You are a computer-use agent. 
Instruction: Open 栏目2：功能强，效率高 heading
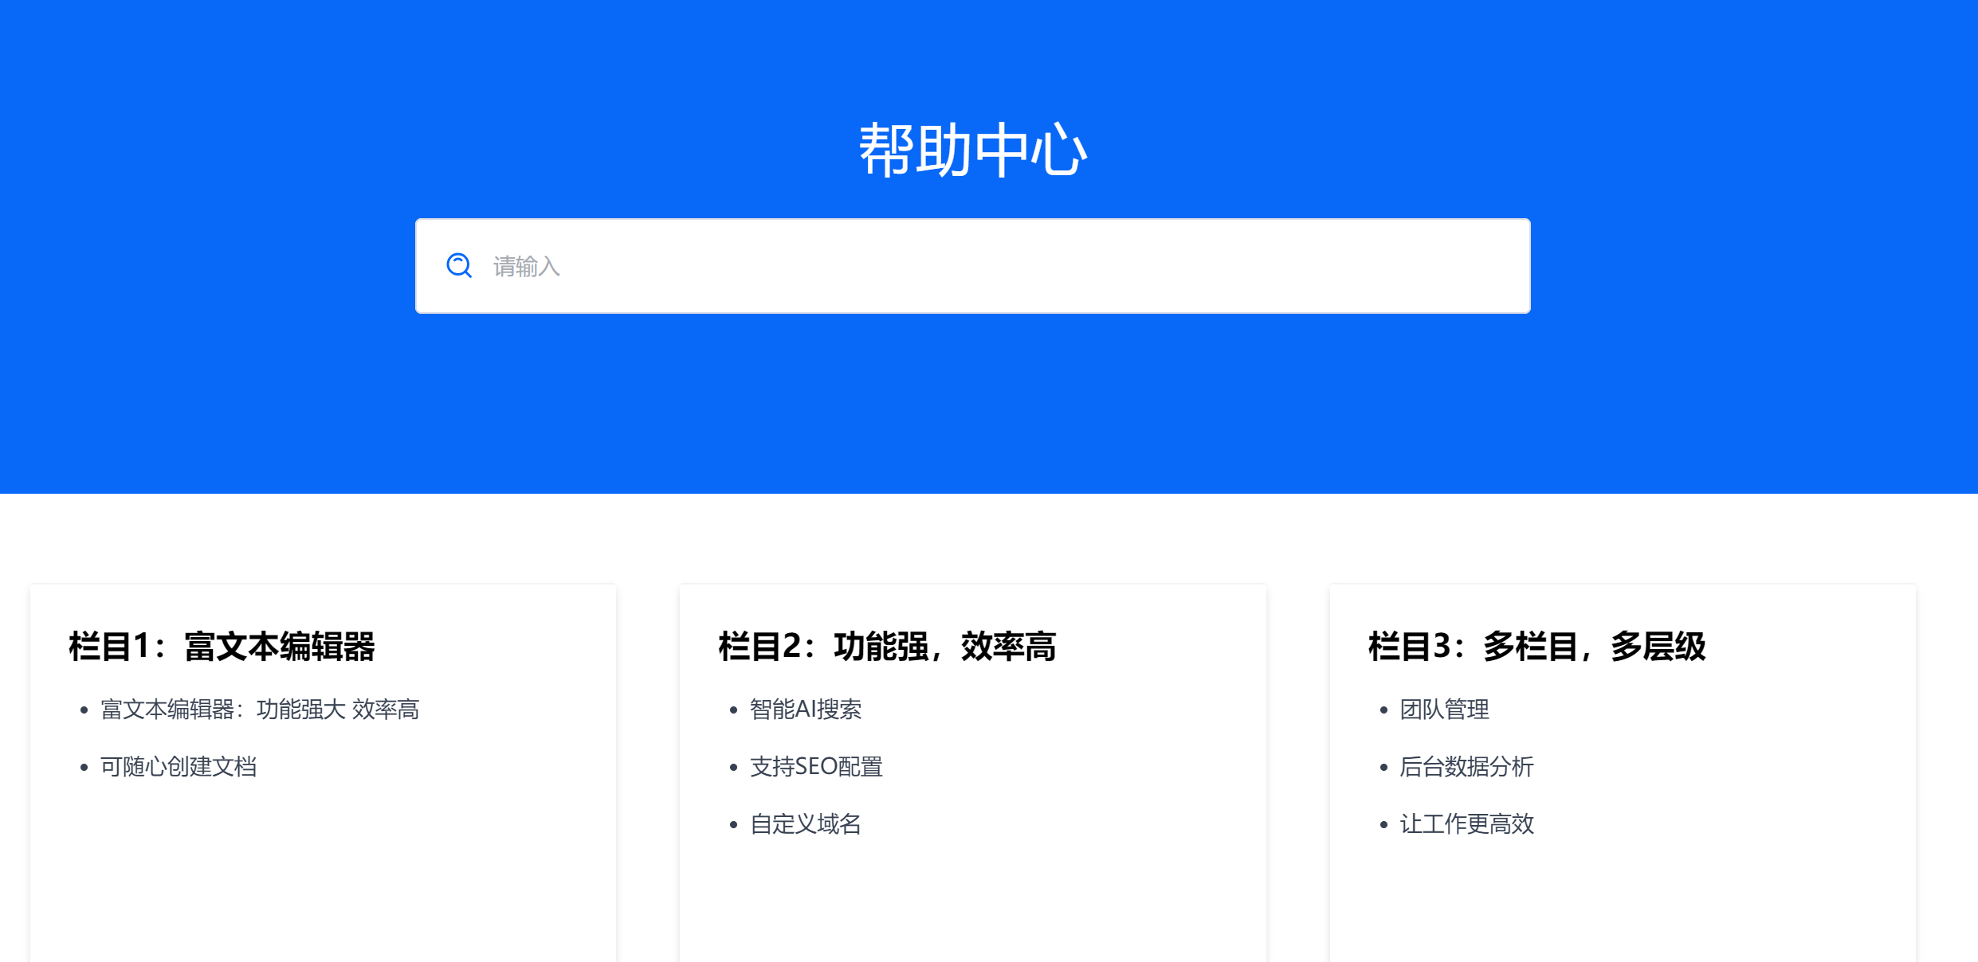click(x=887, y=646)
